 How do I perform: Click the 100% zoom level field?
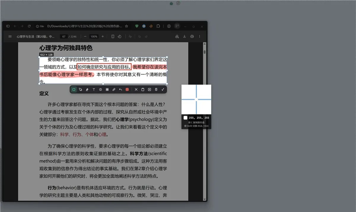pos(94,36)
